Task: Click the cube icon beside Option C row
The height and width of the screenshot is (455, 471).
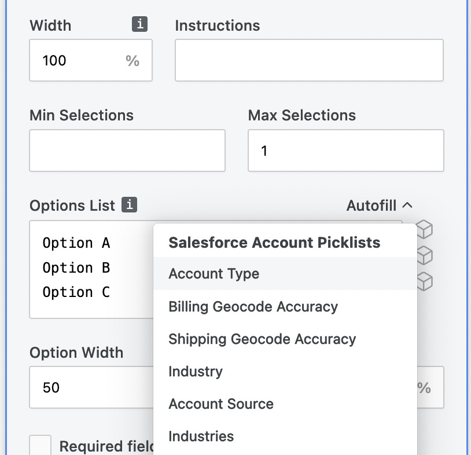Action: [x=425, y=281]
